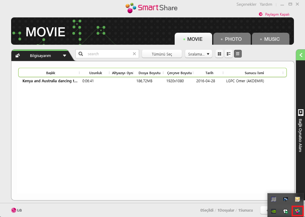Viewport: 305px width, 217px height.
Task: Select the list view icon
Action: 238,54
